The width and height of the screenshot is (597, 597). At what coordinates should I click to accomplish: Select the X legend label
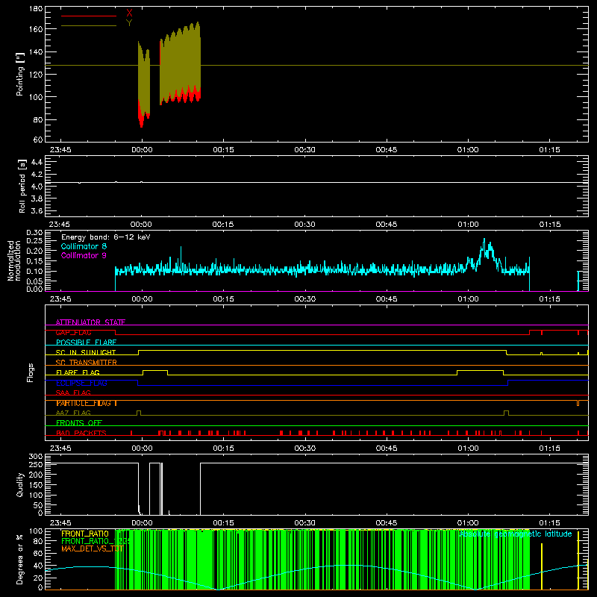[129, 13]
